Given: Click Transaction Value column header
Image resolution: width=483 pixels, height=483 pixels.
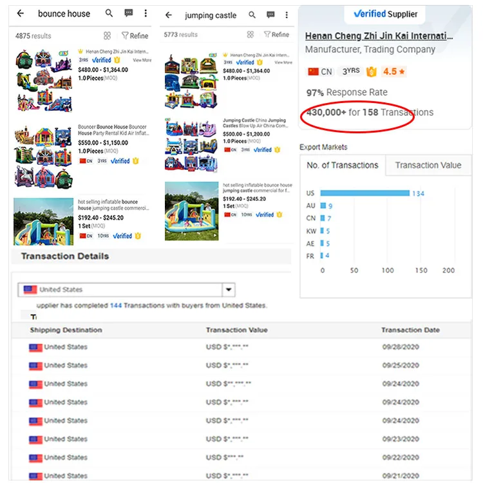Looking at the screenshot, I should 236,330.
